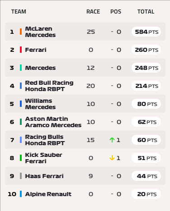
Task: Open the Red Bull Racing Honda RBPT entry
Action: 49,86
